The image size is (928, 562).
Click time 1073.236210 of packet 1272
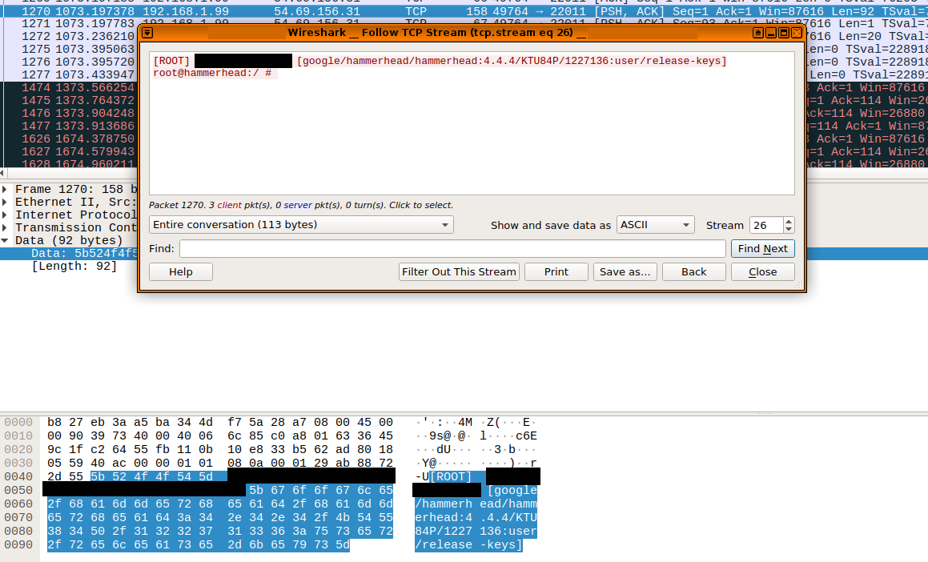(x=94, y=37)
